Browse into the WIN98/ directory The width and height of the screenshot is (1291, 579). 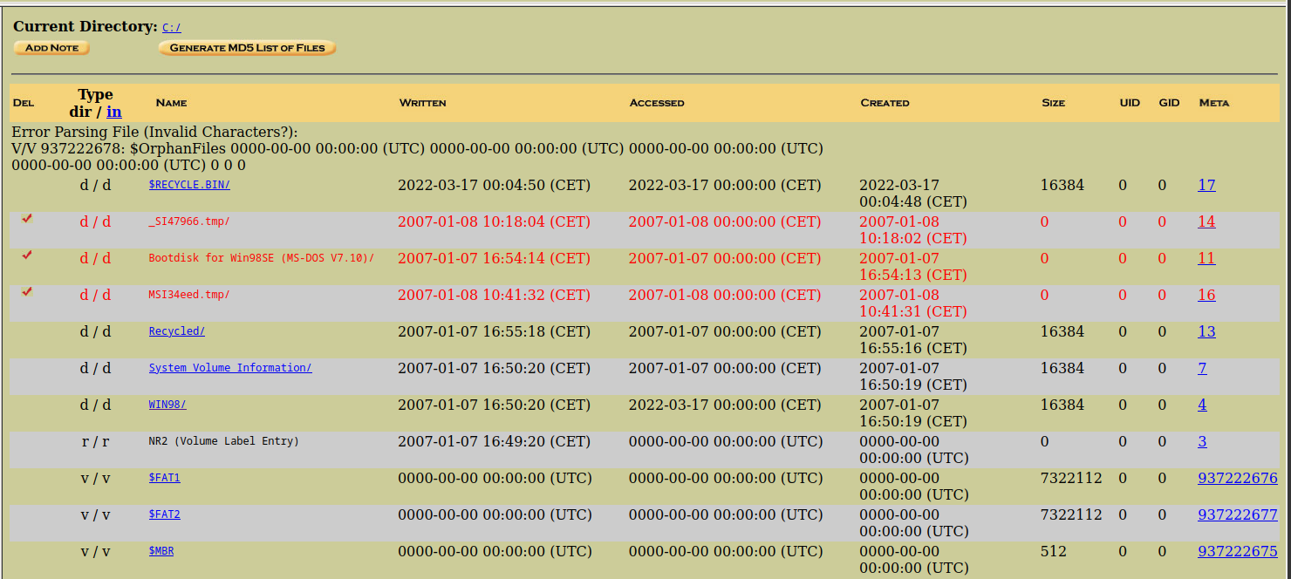tap(167, 405)
